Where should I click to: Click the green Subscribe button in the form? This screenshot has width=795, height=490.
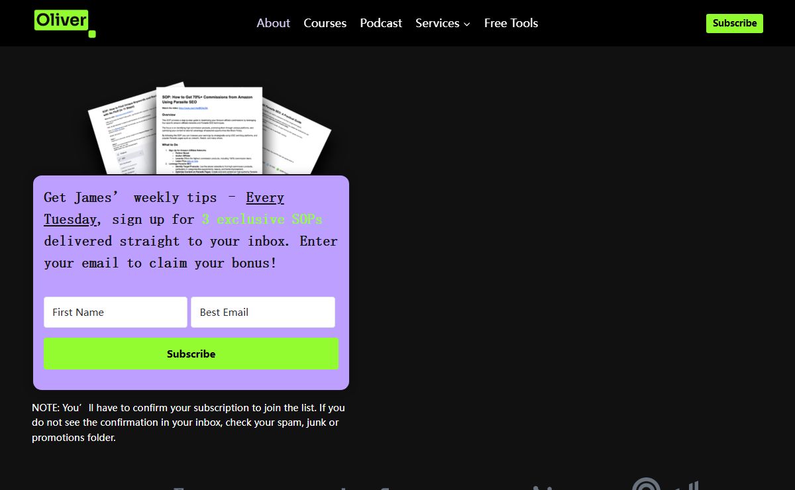coord(191,354)
